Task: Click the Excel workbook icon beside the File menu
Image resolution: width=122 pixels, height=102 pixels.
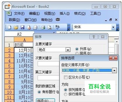Action: [x=9, y=14]
